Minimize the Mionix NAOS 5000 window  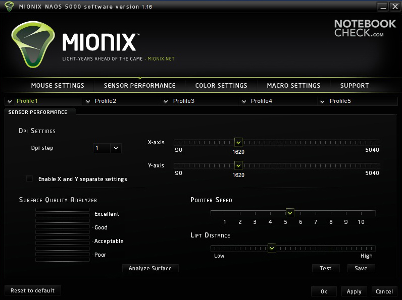tap(383, 7)
